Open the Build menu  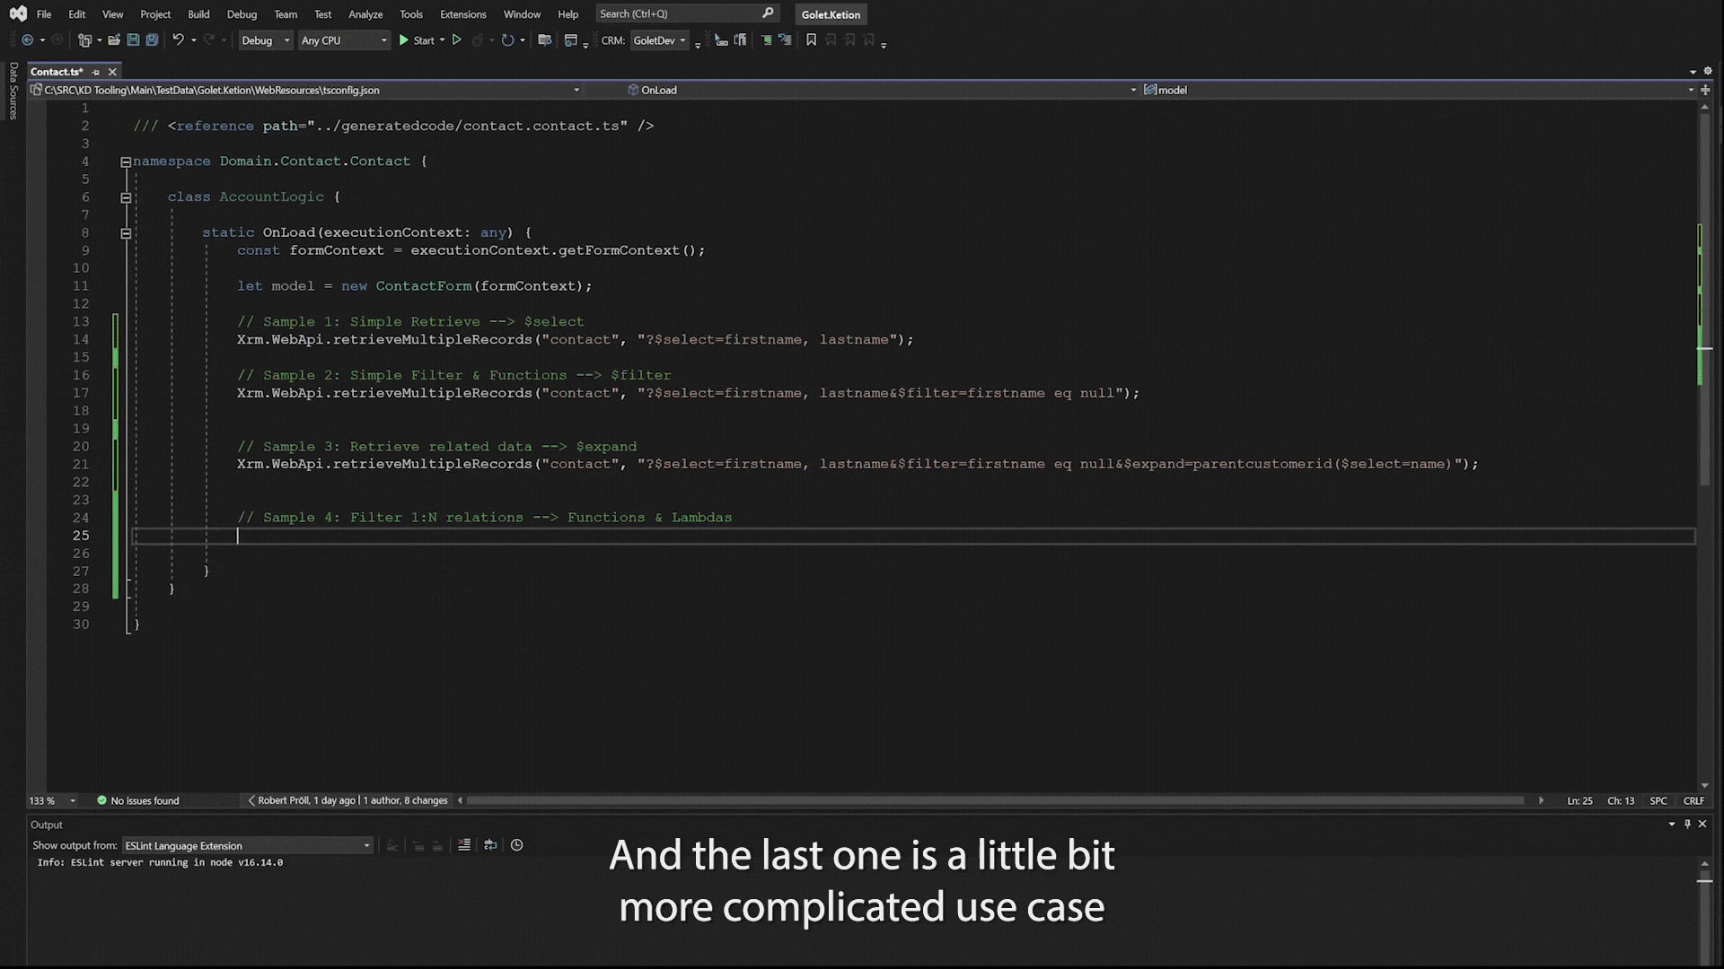pos(198,14)
